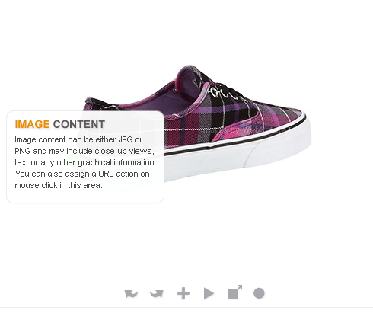Viewport: 373px width, 326px height.
Task: Click the silver lace eyelets on the shoe
Action: point(218,93)
